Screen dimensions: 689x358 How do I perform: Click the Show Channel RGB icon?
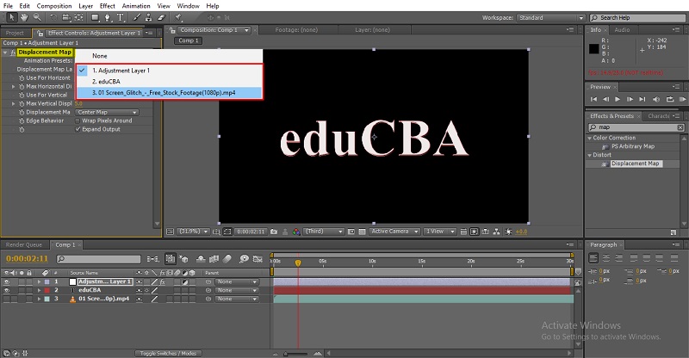(296, 231)
